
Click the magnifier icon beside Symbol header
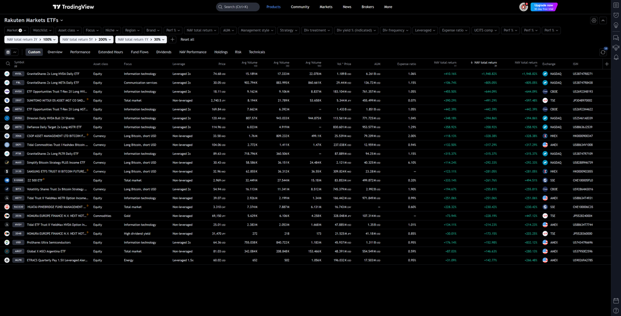tap(8, 64)
